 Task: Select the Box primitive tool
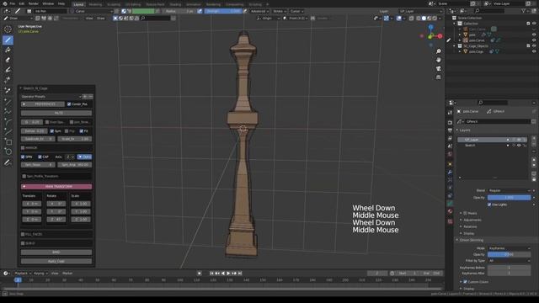tap(8, 142)
